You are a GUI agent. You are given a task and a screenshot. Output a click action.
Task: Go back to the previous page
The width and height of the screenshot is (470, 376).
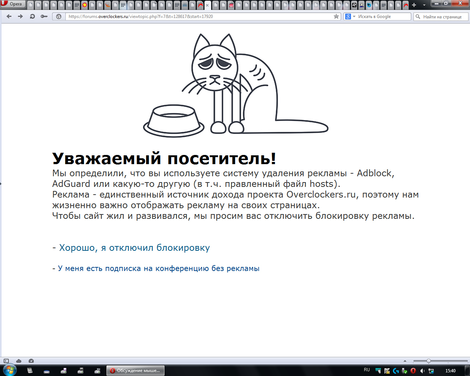(x=9, y=17)
